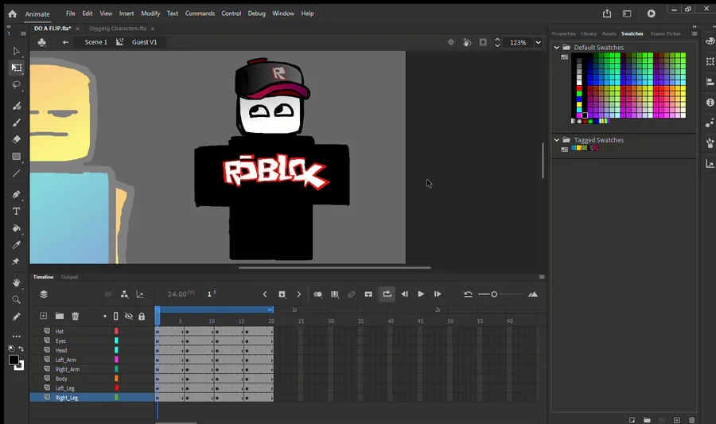Open the Modify menu
Screen dimensions: 716x424
coord(150,14)
